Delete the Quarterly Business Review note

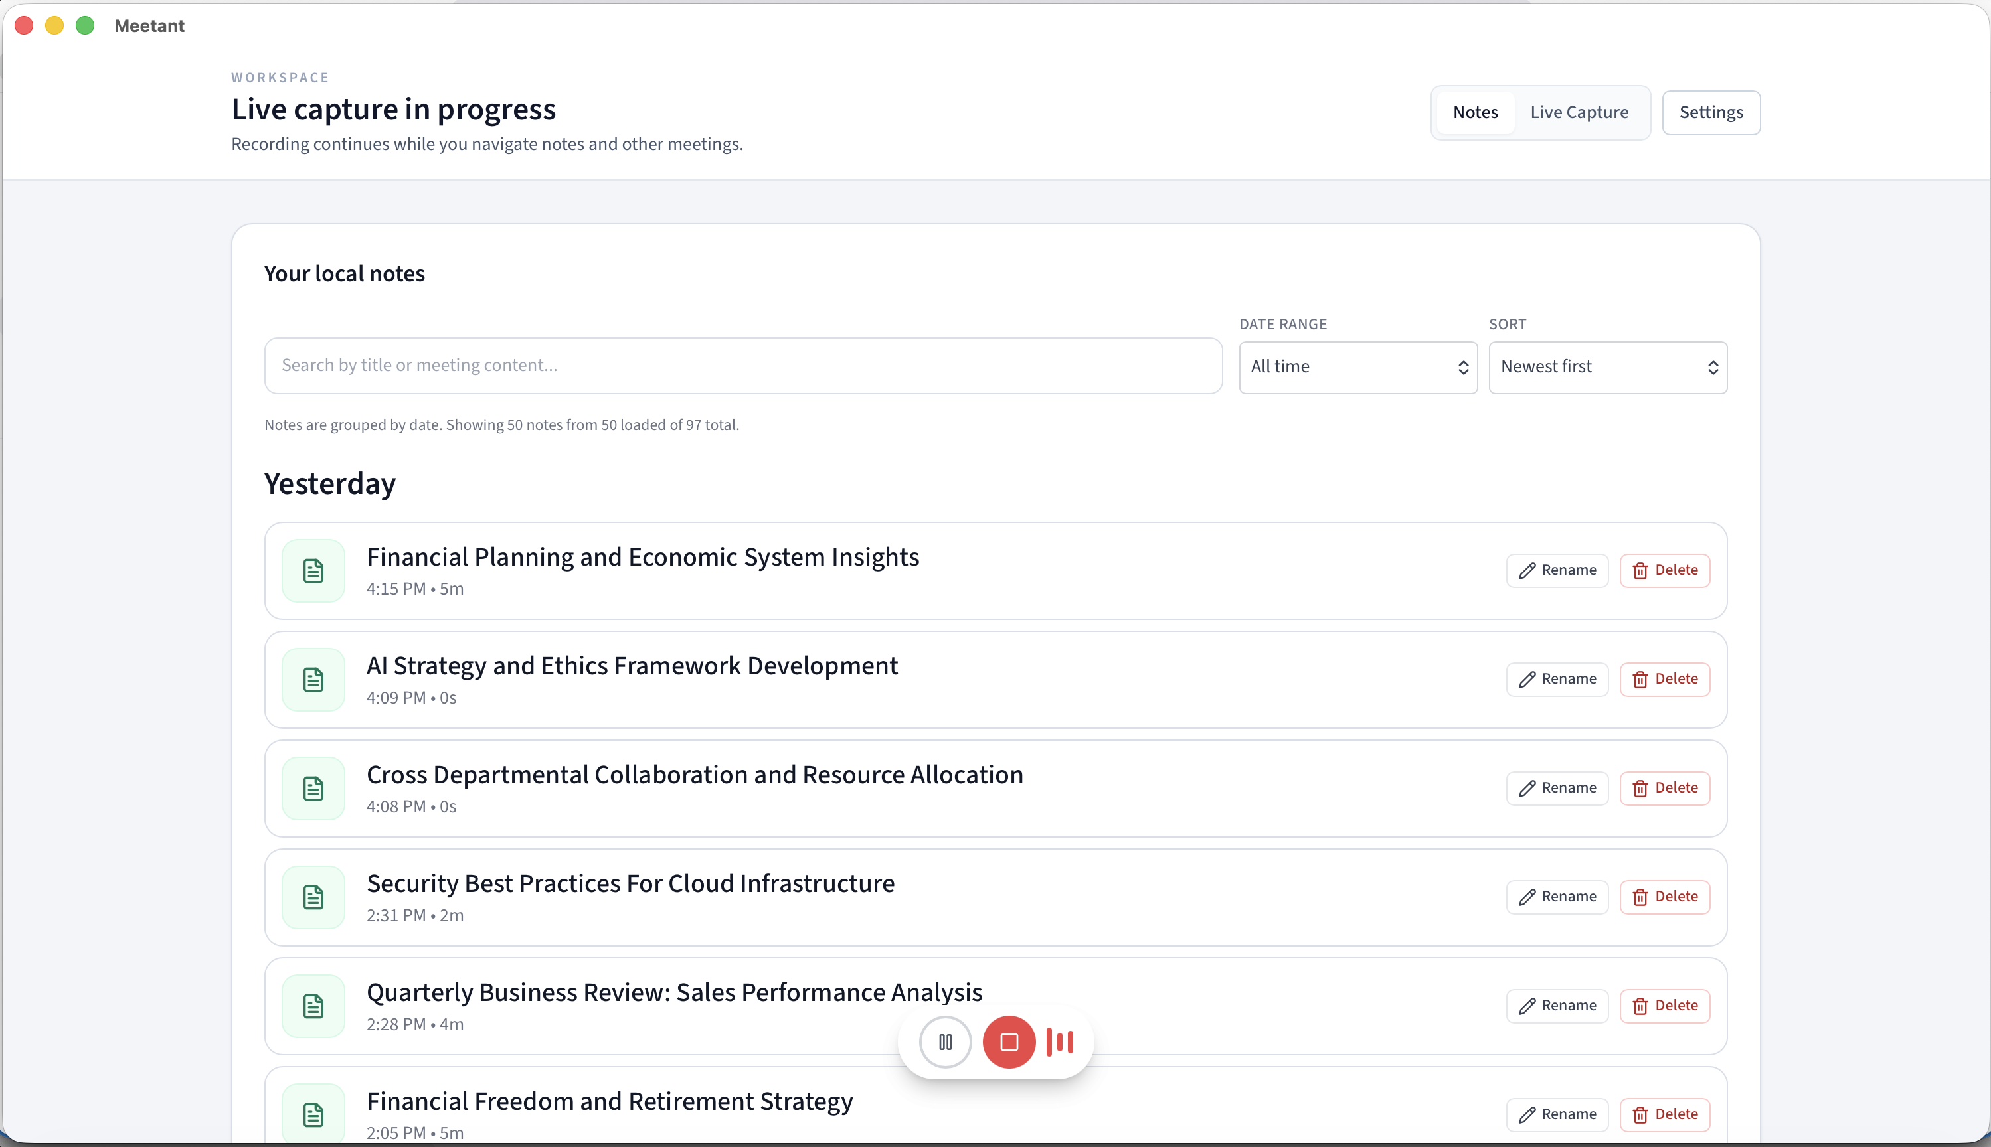[x=1665, y=1005]
